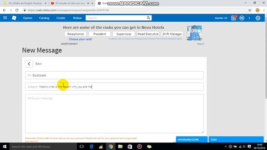
Task: Show hidden system tray icons
Action: coord(226,146)
